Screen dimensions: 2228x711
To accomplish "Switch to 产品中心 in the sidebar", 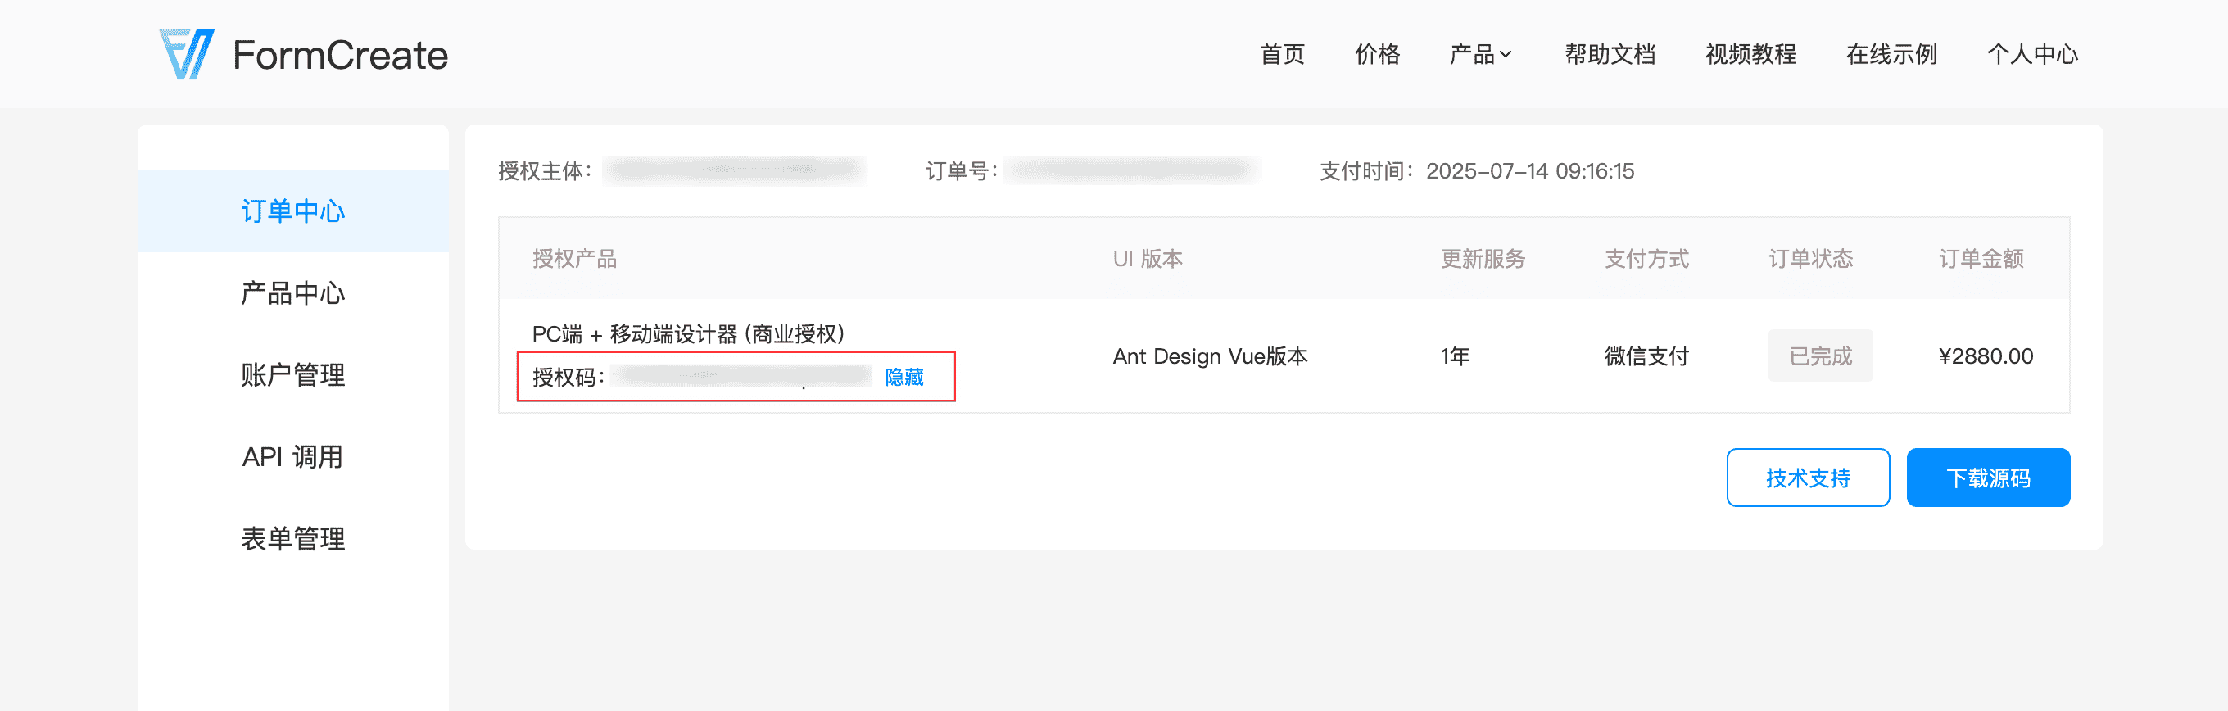I will (x=293, y=293).
